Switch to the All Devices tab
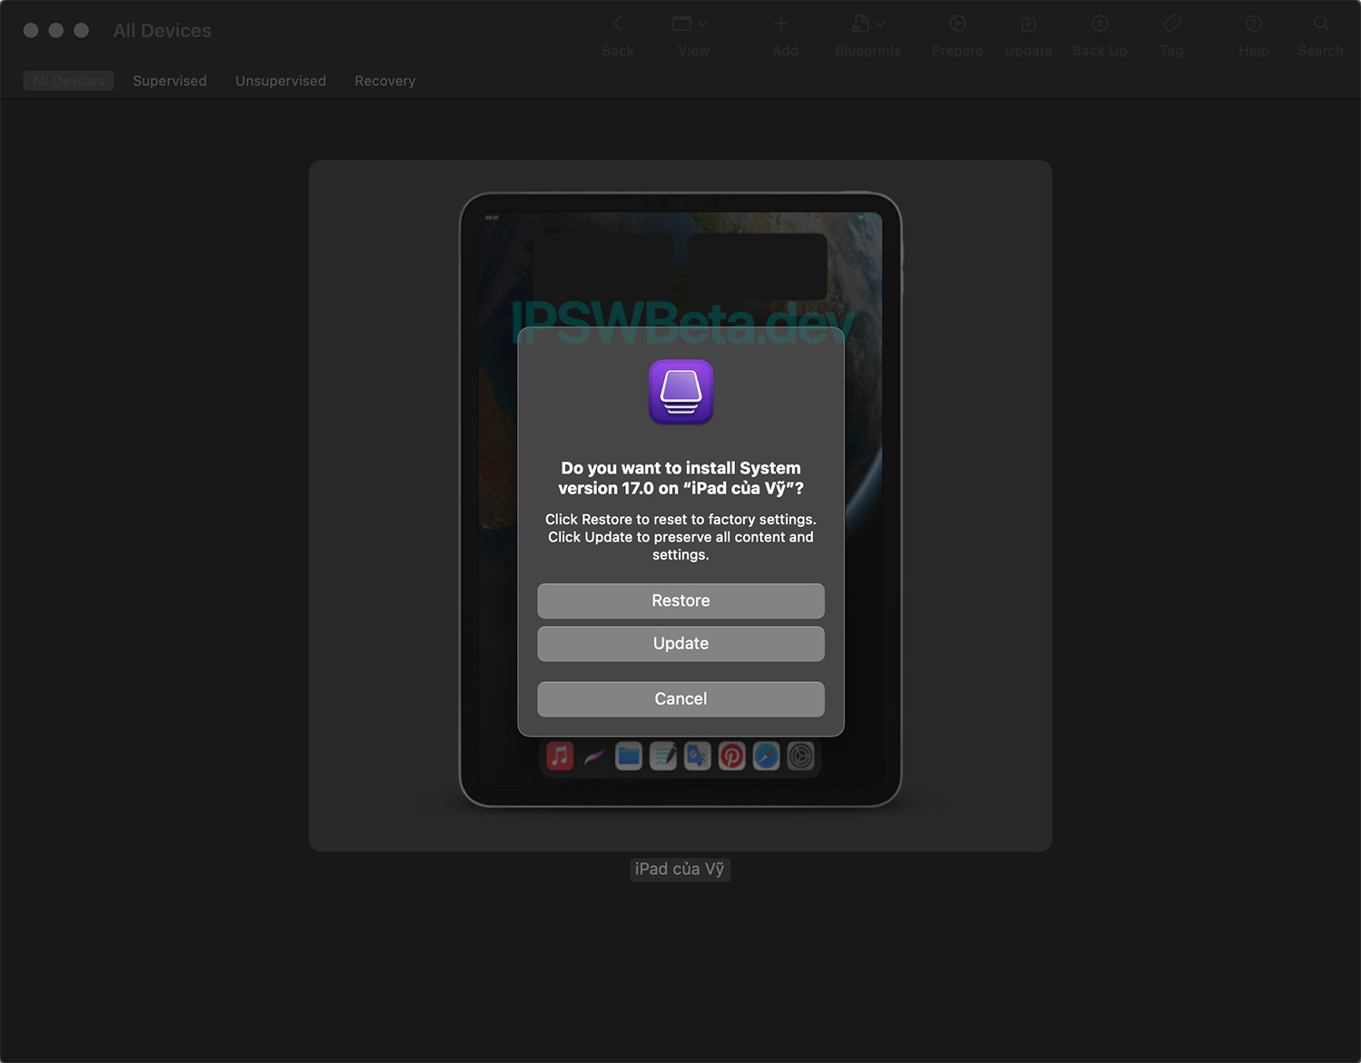This screenshot has width=1361, height=1063. coord(68,81)
